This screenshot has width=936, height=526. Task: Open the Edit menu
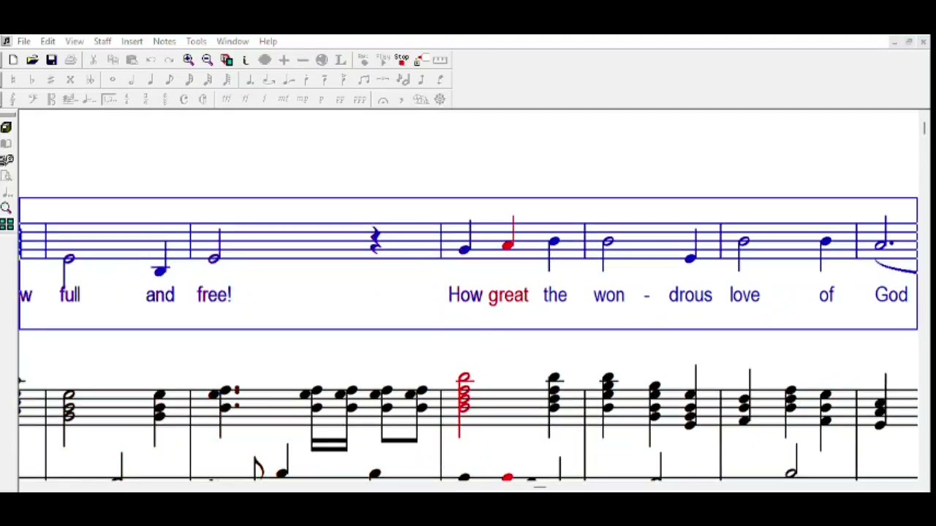pyautogui.click(x=48, y=42)
